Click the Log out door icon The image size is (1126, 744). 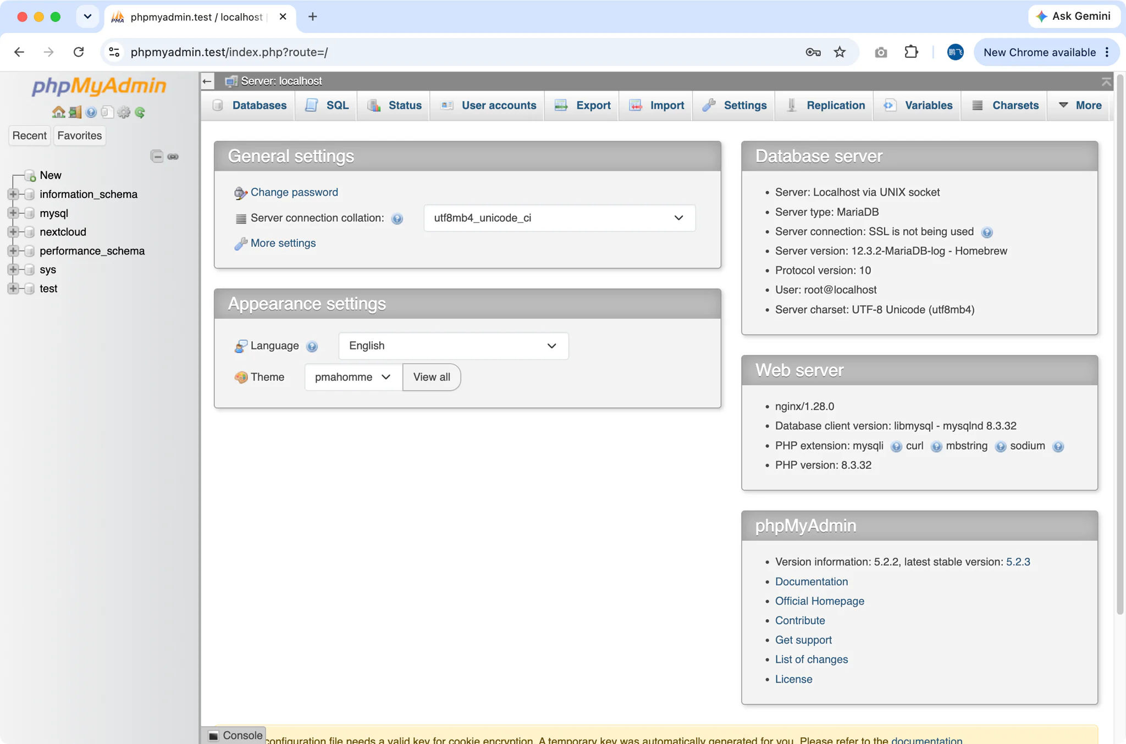pyautogui.click(x=75, y=112)
